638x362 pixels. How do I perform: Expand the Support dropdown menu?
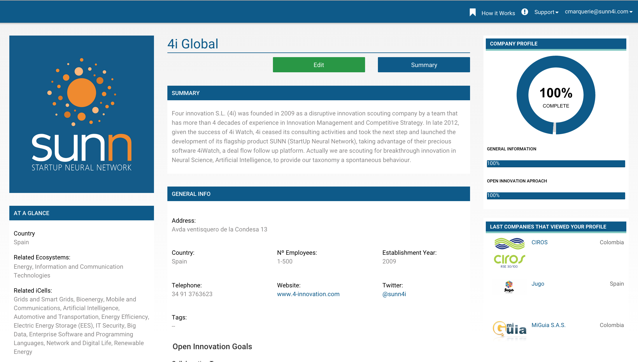pyautogui.click(x=546, y=12)
